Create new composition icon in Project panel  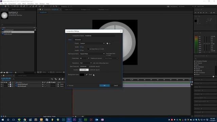[x=7, y=72]
